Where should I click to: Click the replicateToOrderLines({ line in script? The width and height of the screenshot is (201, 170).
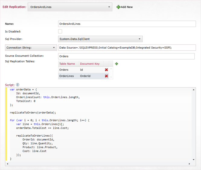pos(34,136)
